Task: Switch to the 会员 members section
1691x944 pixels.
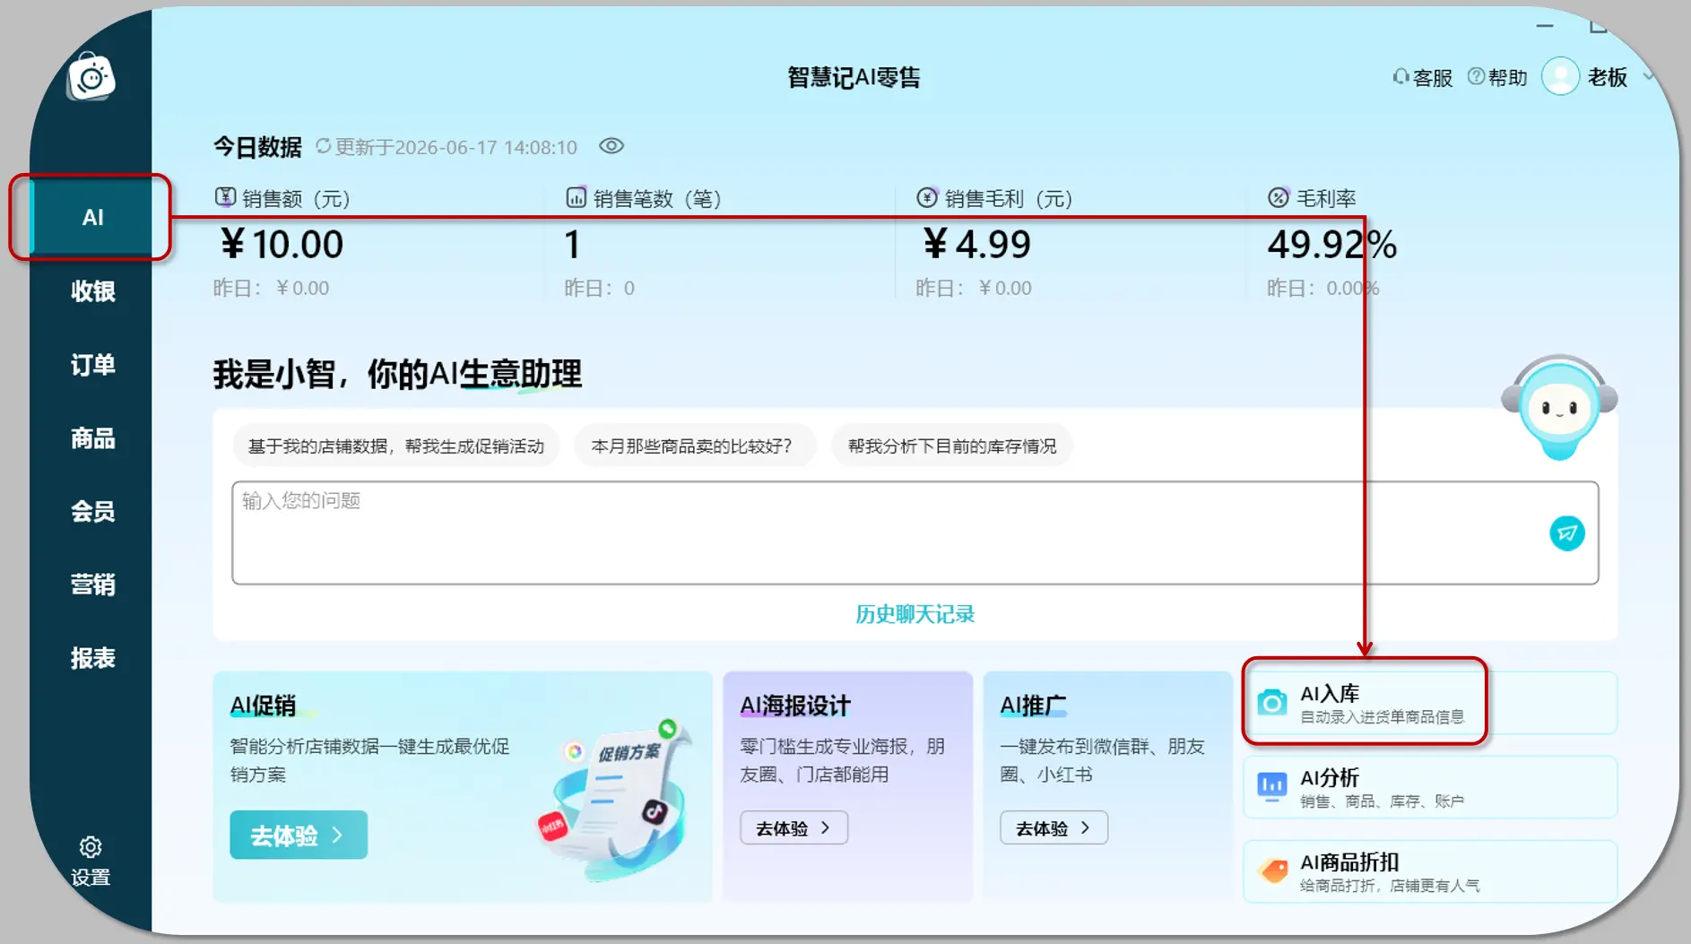Action: (x=92, y=511)
